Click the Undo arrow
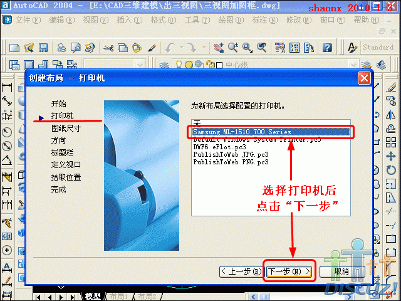 pos(171,48)
